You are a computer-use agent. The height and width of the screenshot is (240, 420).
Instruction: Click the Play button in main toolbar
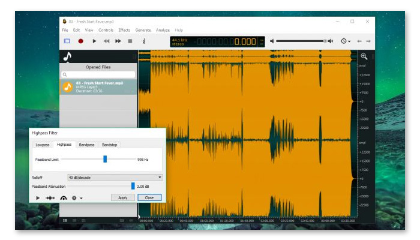click(94, 41)
